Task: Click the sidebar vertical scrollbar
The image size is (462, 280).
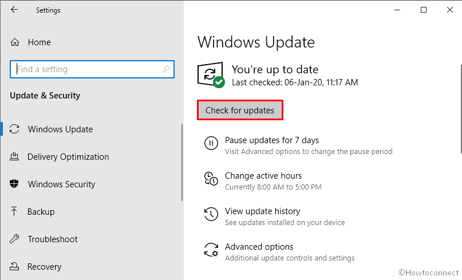Action: click(x=182, y=163)
